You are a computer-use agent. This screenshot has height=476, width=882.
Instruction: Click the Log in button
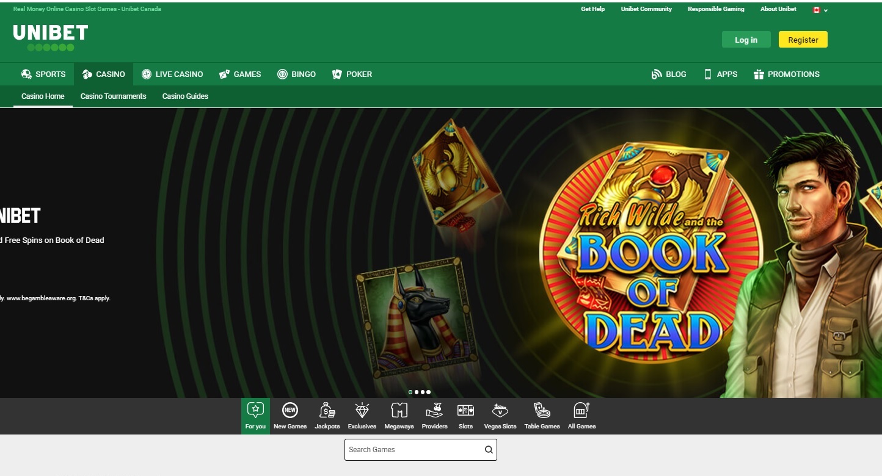click(746, 40)
